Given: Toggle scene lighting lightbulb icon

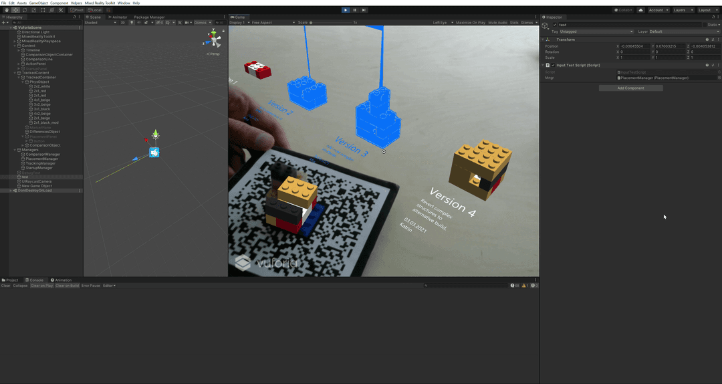Looking at the screenshot, I should tap(132, 22).
